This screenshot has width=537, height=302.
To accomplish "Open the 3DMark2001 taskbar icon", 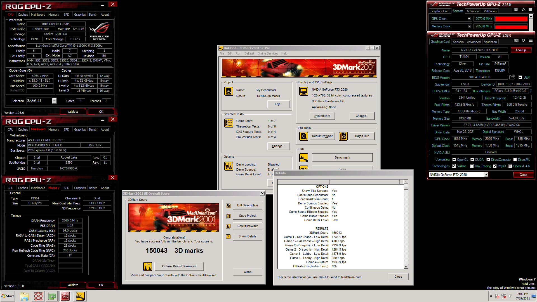I will (80, 296).
